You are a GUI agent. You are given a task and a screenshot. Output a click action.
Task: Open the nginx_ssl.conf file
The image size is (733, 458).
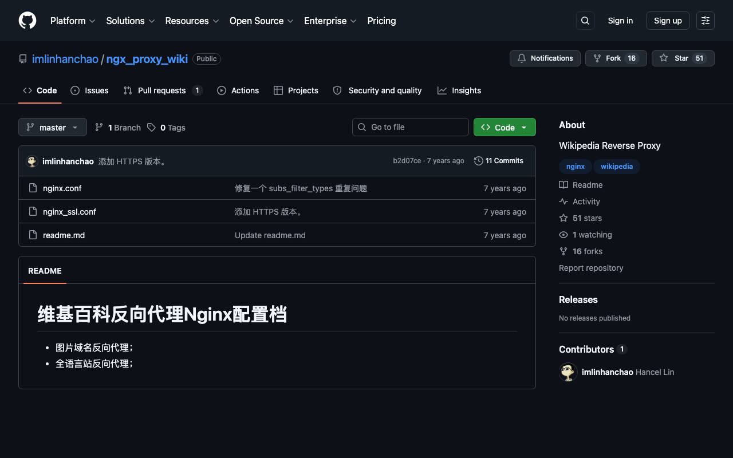[69, 212]
